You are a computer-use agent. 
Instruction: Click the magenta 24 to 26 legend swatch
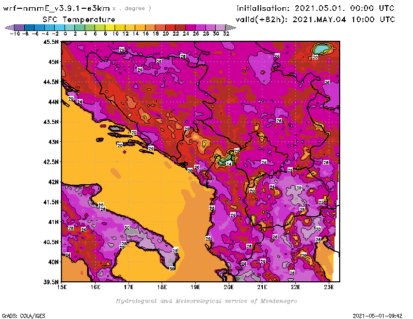pos(190,27)
